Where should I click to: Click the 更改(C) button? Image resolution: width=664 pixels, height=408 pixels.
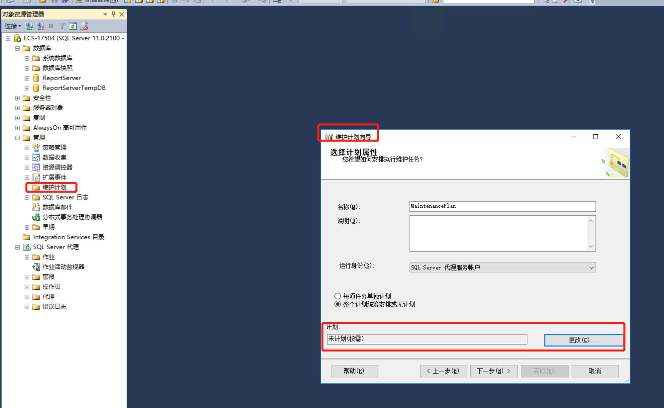(584, 339)
